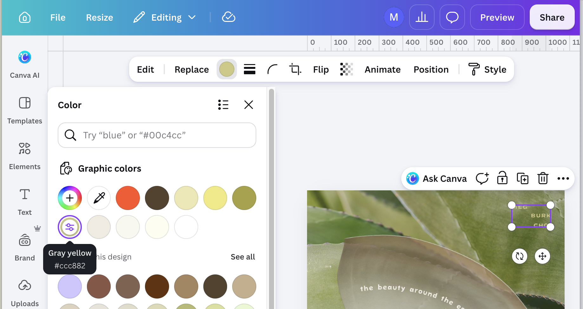This screenshot has width=583, height=309.
Task: Open the corner rounding icon
Action: click(272, 69)
